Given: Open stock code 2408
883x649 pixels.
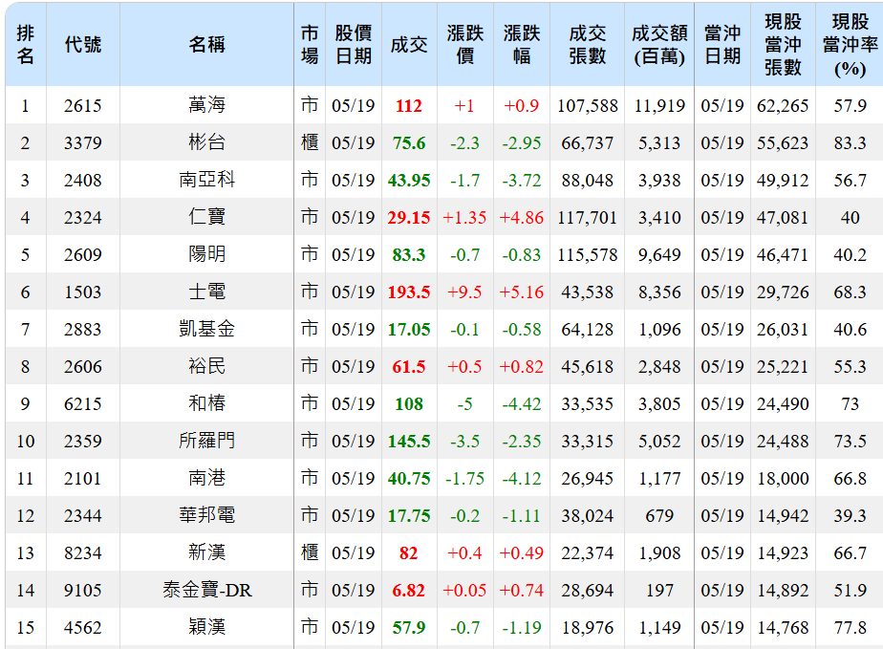Looking at the screenshot, I should [x=83, y=180].
